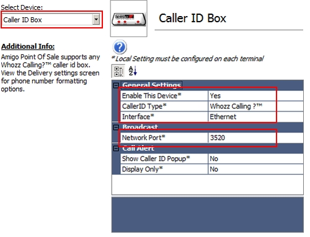Collapse the Broadcast section

pyautogui.click(x=116, y=127)
